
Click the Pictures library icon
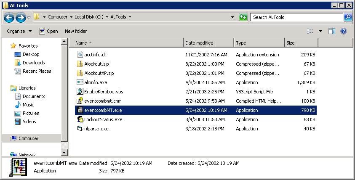(x=18, y=113)
